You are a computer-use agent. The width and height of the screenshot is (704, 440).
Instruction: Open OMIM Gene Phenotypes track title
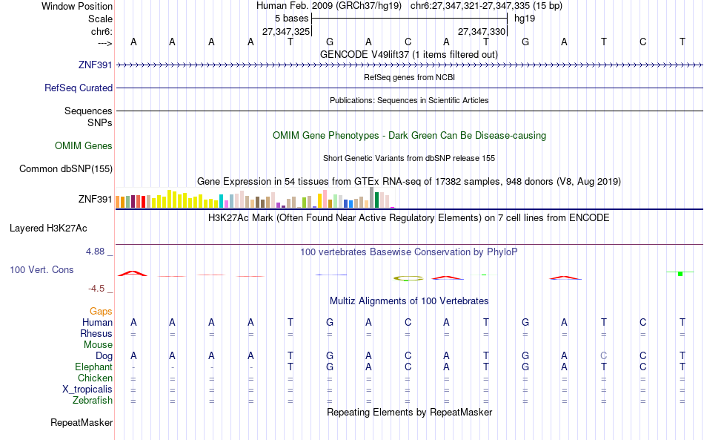click(x=410, y=135)
